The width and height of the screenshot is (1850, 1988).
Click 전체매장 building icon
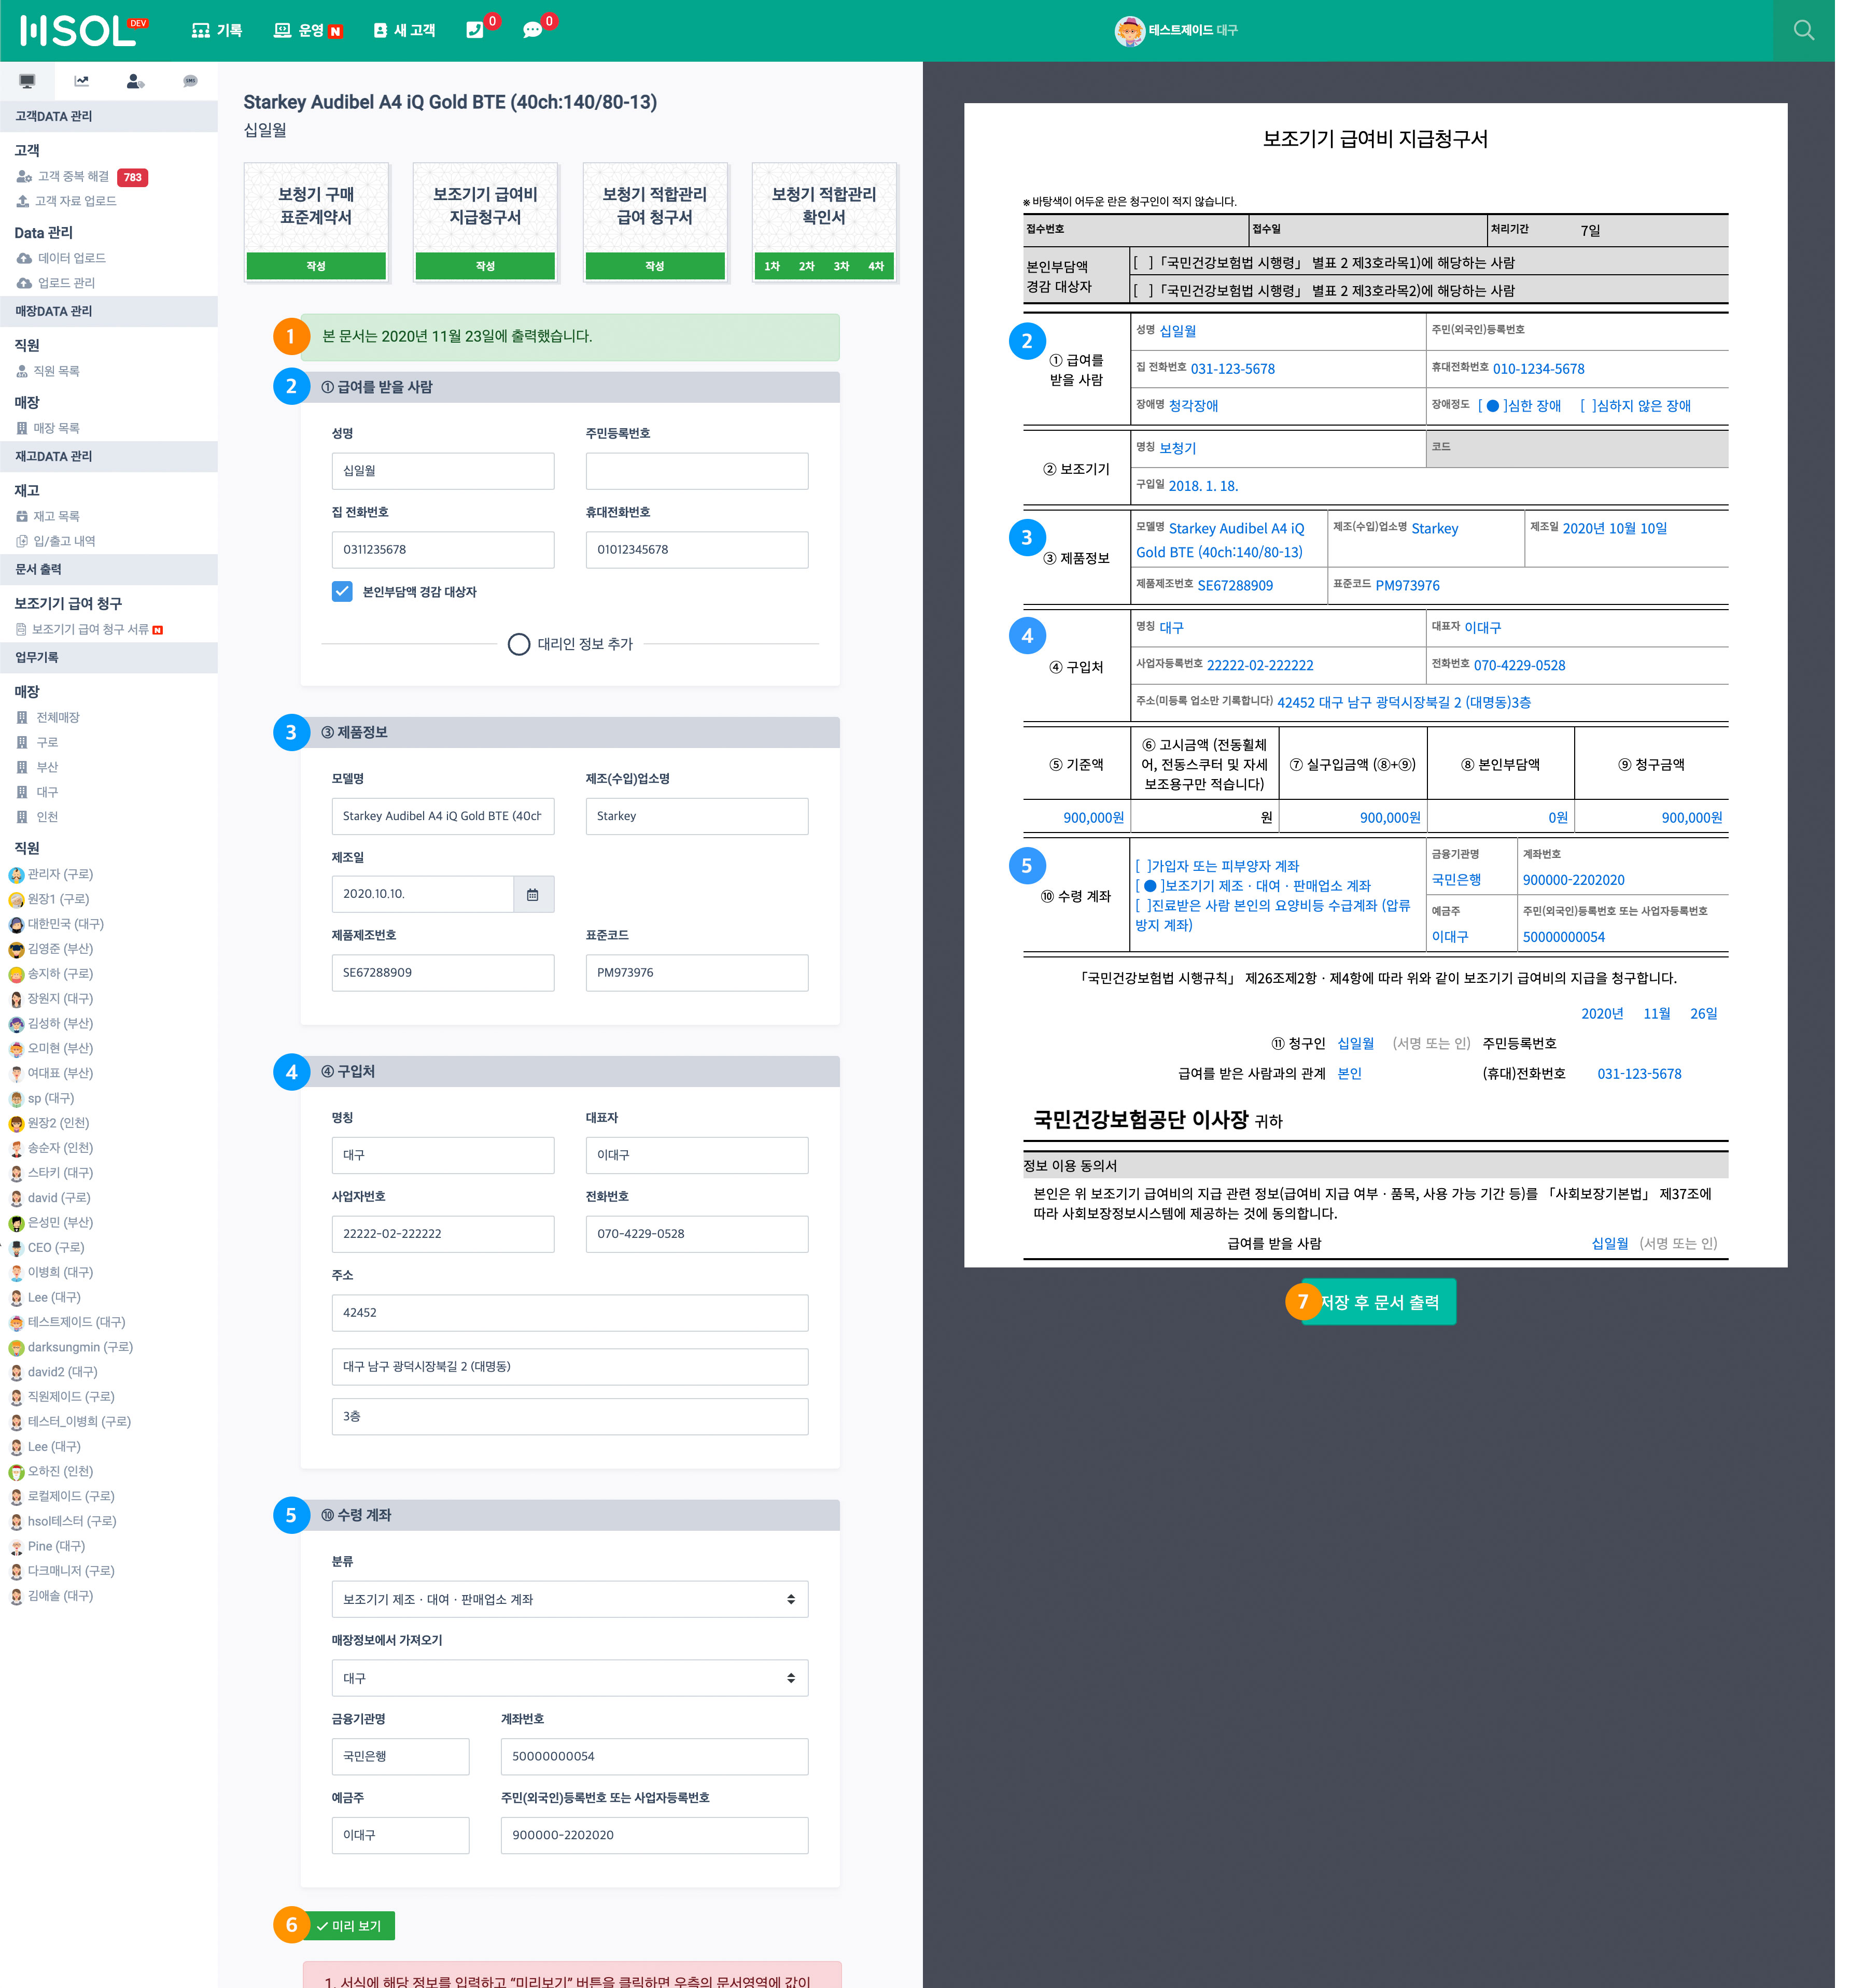pos(22,717)
